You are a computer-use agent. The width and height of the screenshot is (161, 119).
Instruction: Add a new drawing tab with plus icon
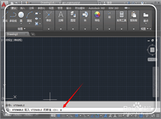click(33, 34)
